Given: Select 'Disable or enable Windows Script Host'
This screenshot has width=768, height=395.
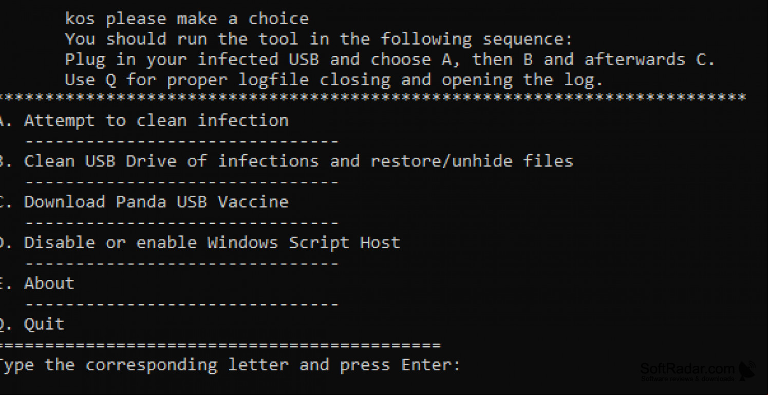Looking at the screenshot, I should point(200,242).
